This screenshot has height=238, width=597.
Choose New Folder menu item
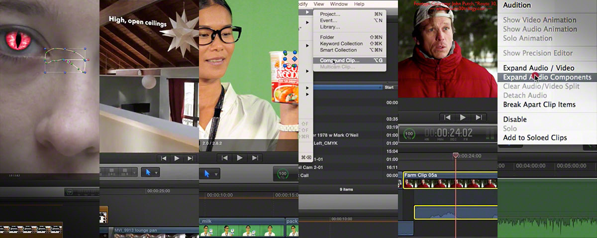(x=350, y=37)
